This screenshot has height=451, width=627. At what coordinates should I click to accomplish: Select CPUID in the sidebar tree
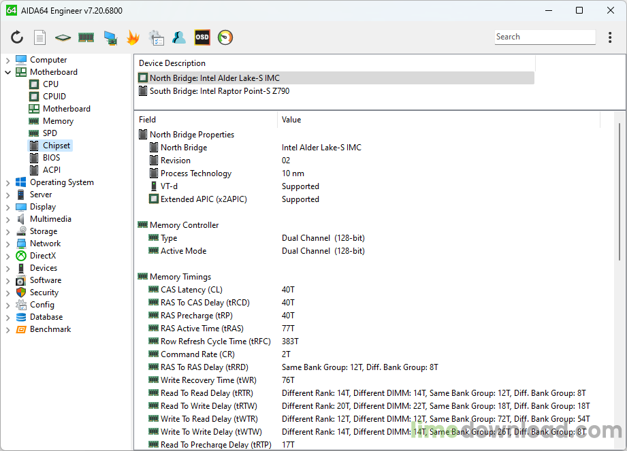pos(54,97)
